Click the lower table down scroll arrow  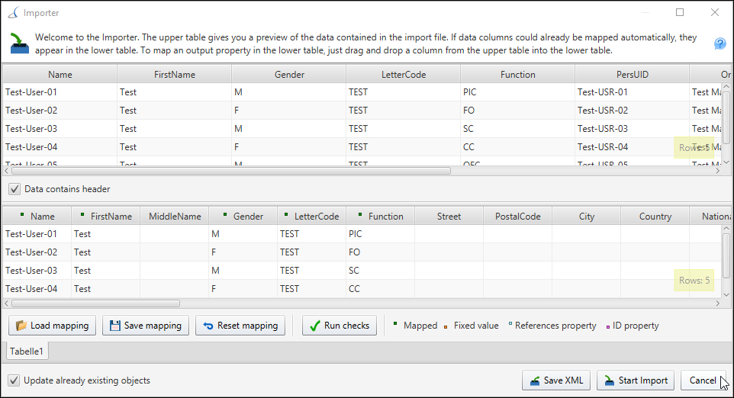click(726, 294)
